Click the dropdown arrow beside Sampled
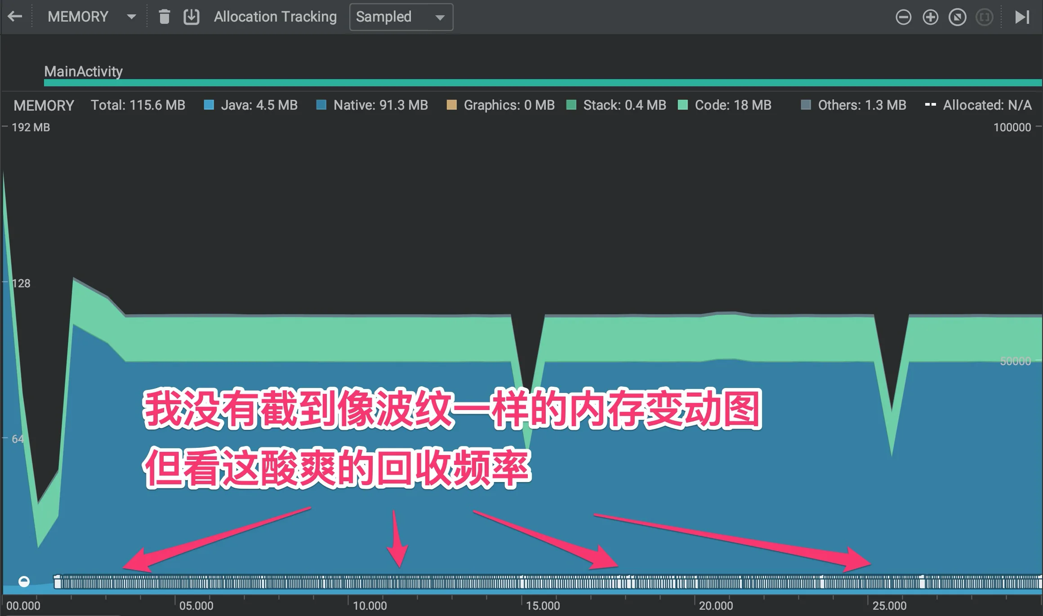Screen dimensions: 1043x616 coord(440,18)
